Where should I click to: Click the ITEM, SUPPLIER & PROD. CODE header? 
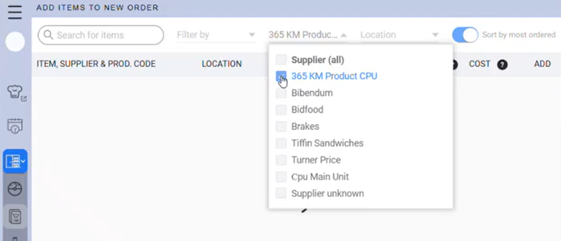point(96,64)
